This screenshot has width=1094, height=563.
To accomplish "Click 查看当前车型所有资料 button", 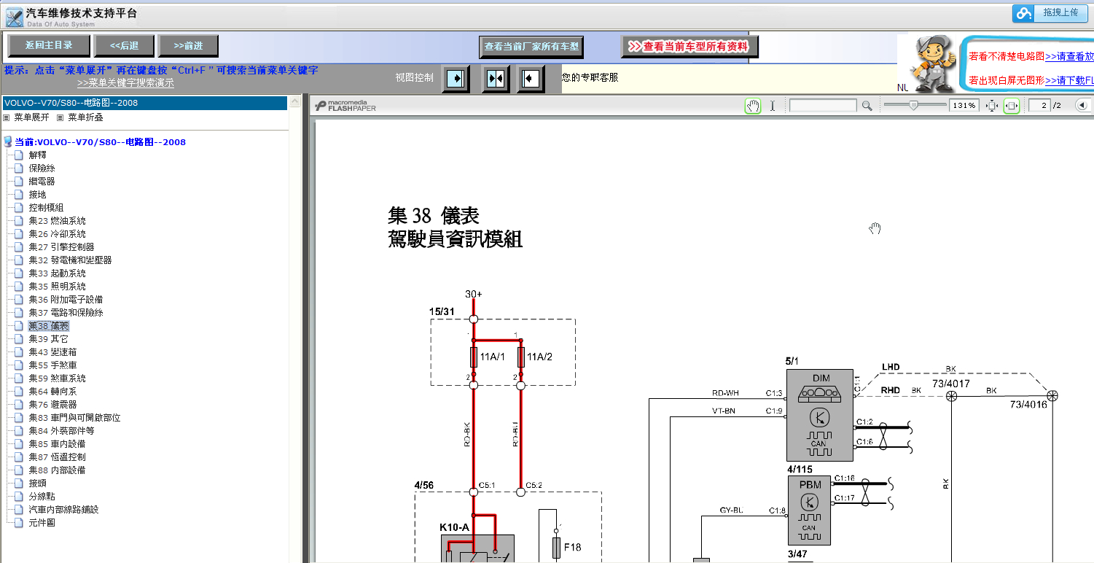I will pyautogui.click(x=689, y=47).
